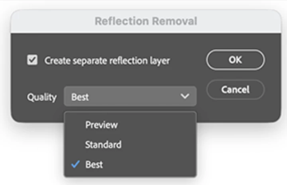Click Cancel to dismiss the dialog
The width and height of the screenshot is (287, 185).
(x=236, y=90)
